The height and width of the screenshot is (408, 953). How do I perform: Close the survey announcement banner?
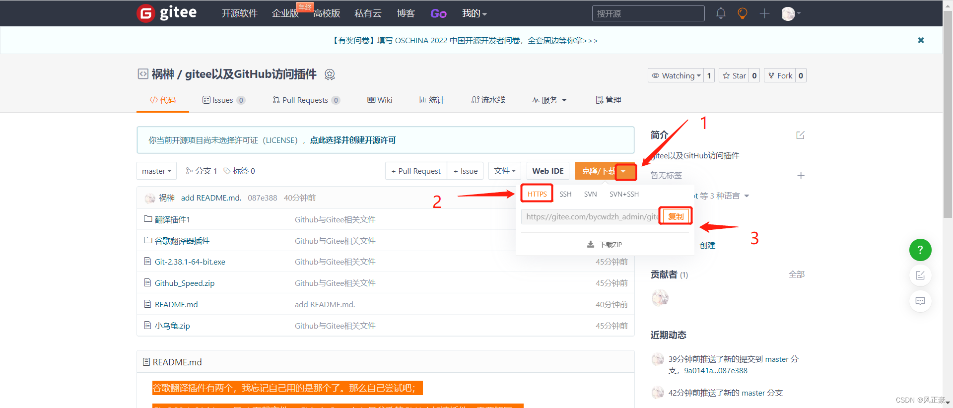click(x=921, y=40)
